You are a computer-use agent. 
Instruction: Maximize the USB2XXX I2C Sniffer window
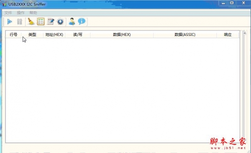click(232, 3)
